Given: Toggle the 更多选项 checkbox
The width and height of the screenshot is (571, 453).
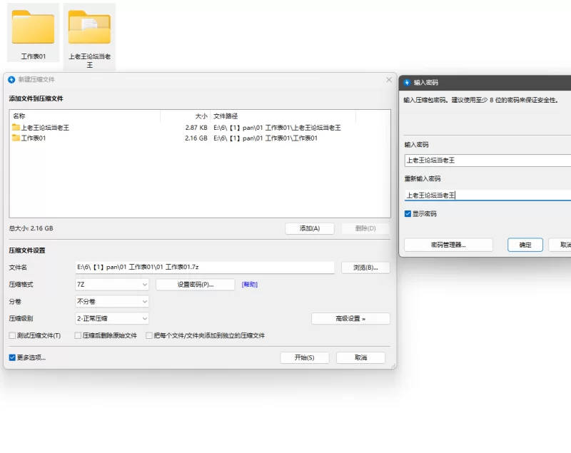Looking at the screenshot, I should [x=12, y=357].
